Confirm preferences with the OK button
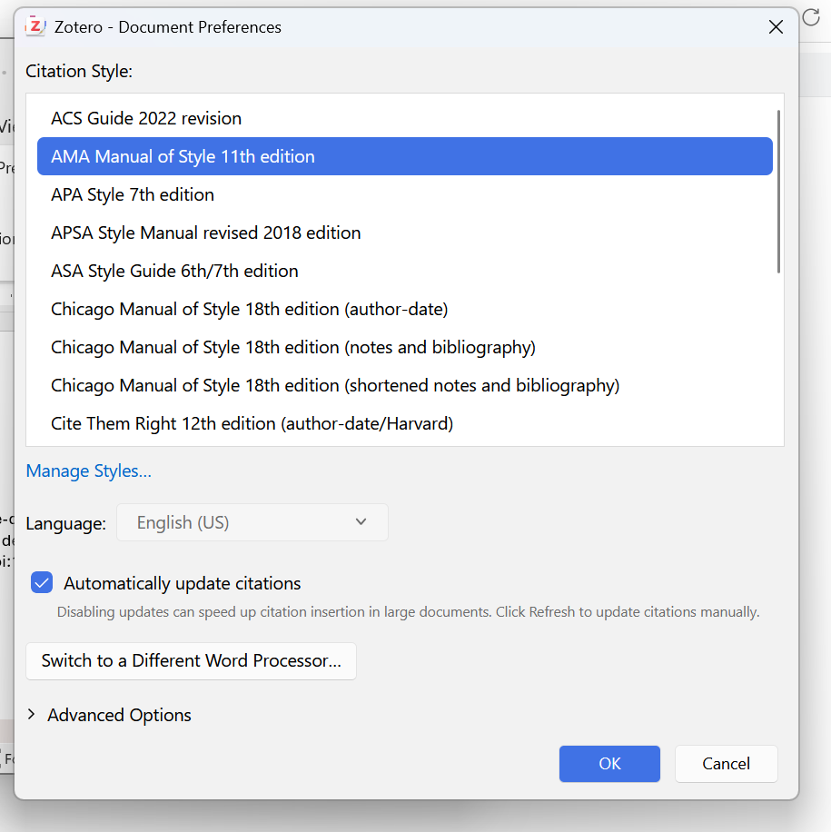 pyautogui.click(x=609, y=764)
